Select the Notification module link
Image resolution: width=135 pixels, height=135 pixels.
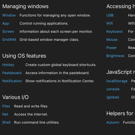[12, 81]
